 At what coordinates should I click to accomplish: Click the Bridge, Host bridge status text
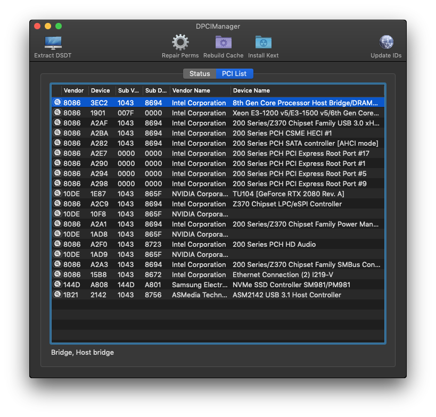pos(83,352)
